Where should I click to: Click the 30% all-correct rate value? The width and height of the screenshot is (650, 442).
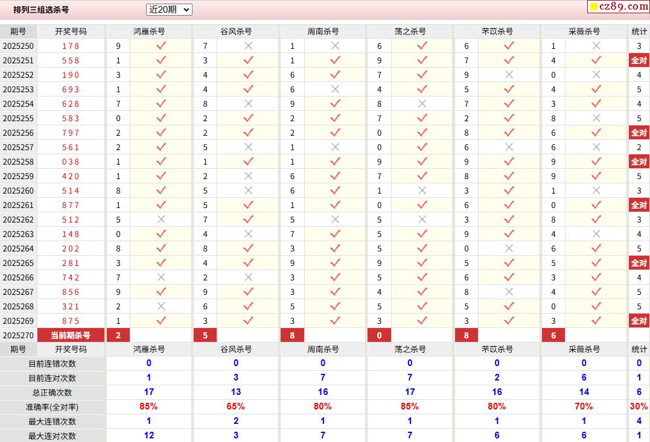tap(639, 406)
